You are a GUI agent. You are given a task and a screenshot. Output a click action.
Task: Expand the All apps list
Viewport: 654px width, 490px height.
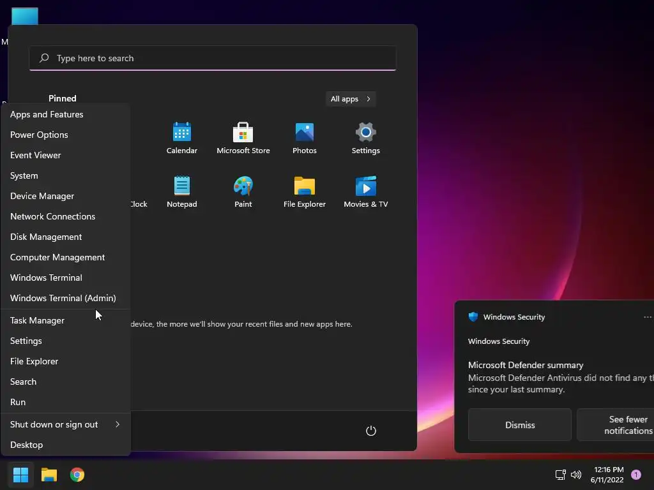[351, 99]
